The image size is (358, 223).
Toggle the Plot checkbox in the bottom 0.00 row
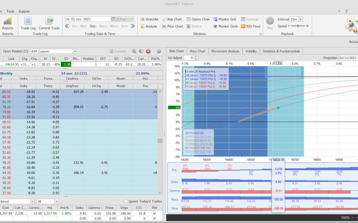pos(154,218)
